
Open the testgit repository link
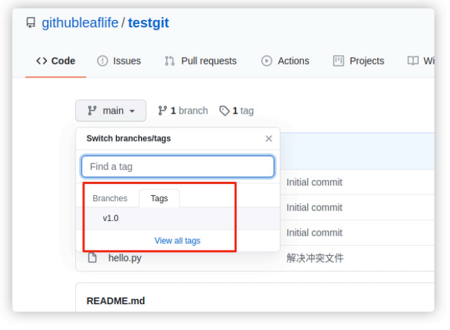(148, 23)
